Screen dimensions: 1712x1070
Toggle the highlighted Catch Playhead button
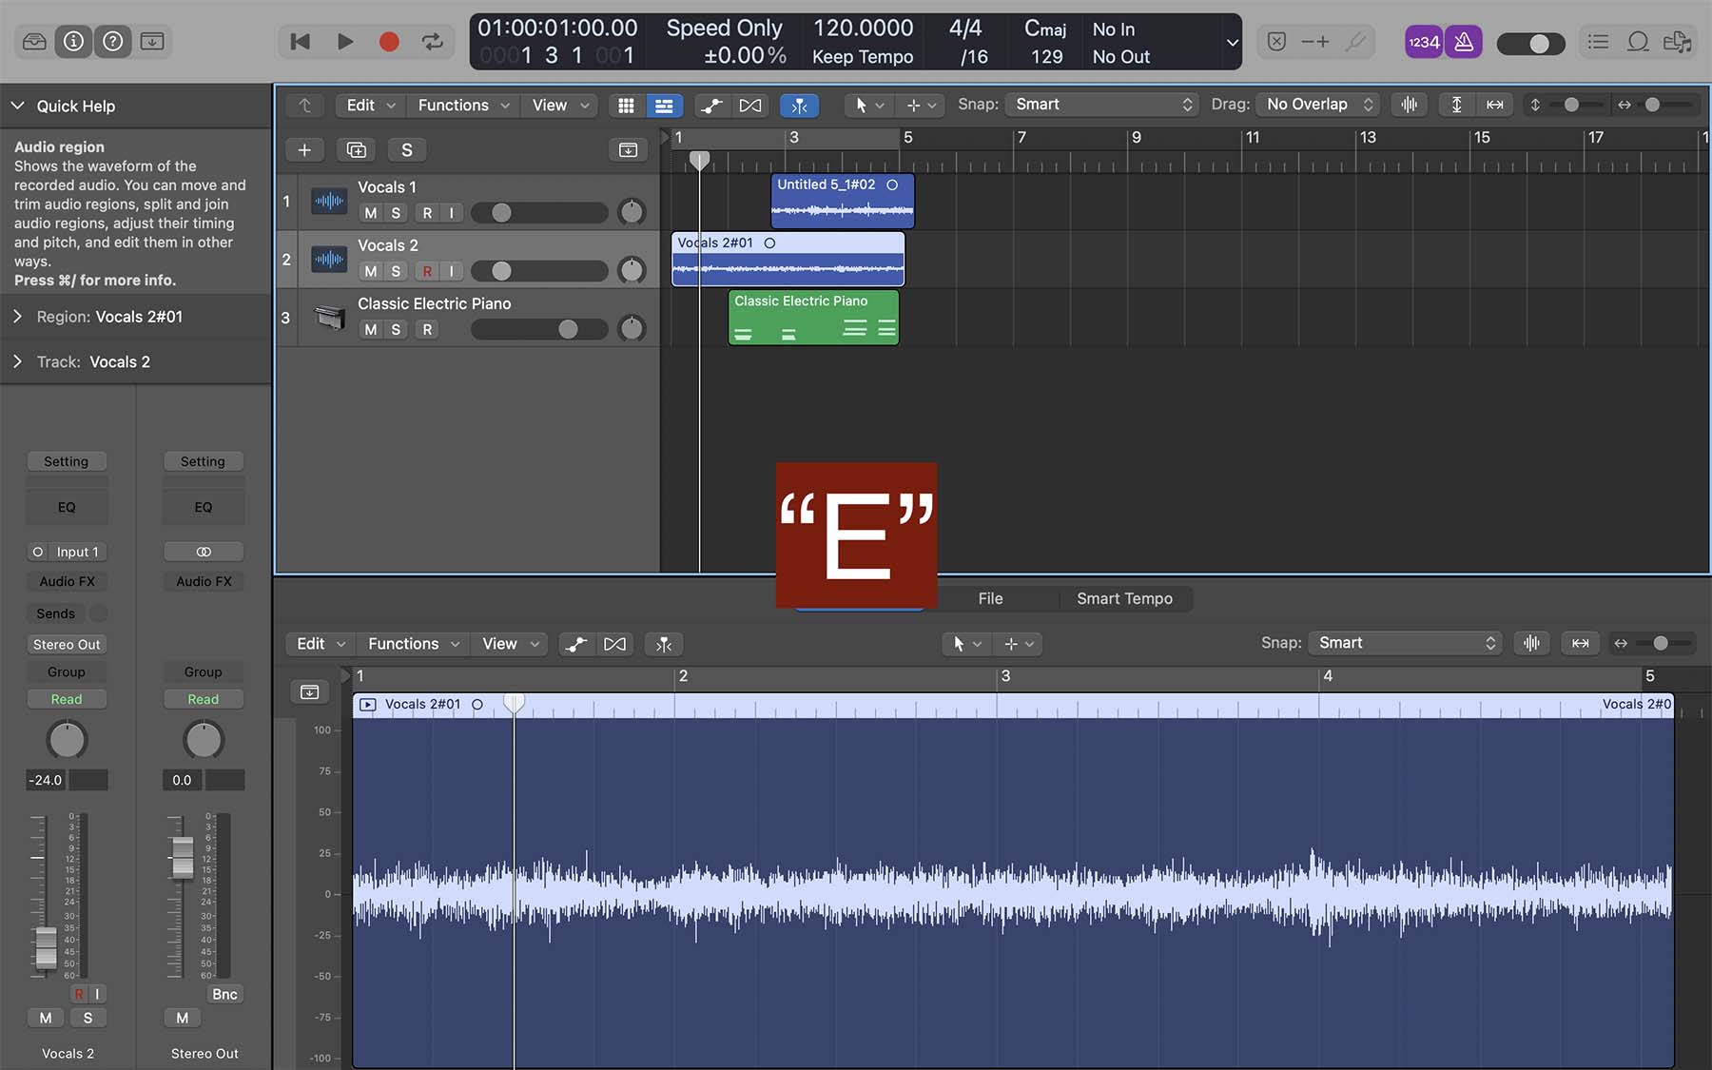click(x=799, y=105)
